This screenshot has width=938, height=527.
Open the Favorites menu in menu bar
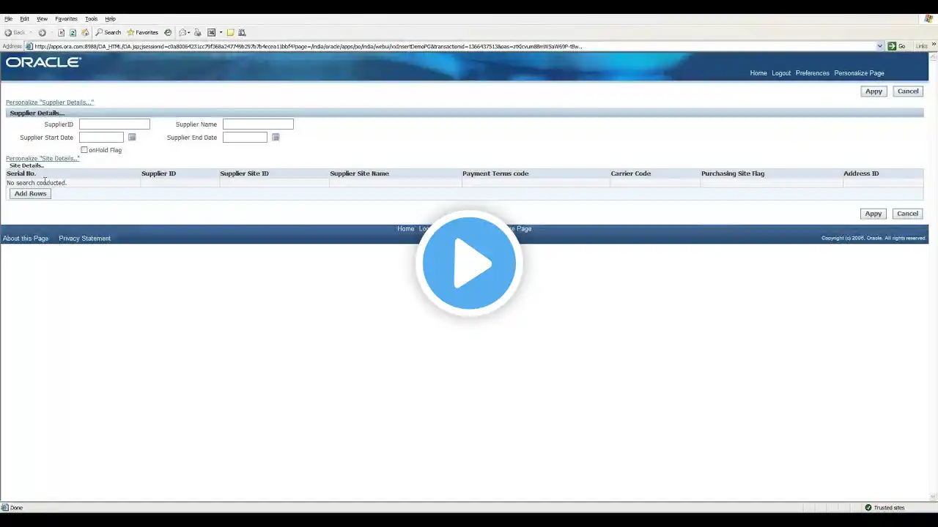click(x=66, y=18)
